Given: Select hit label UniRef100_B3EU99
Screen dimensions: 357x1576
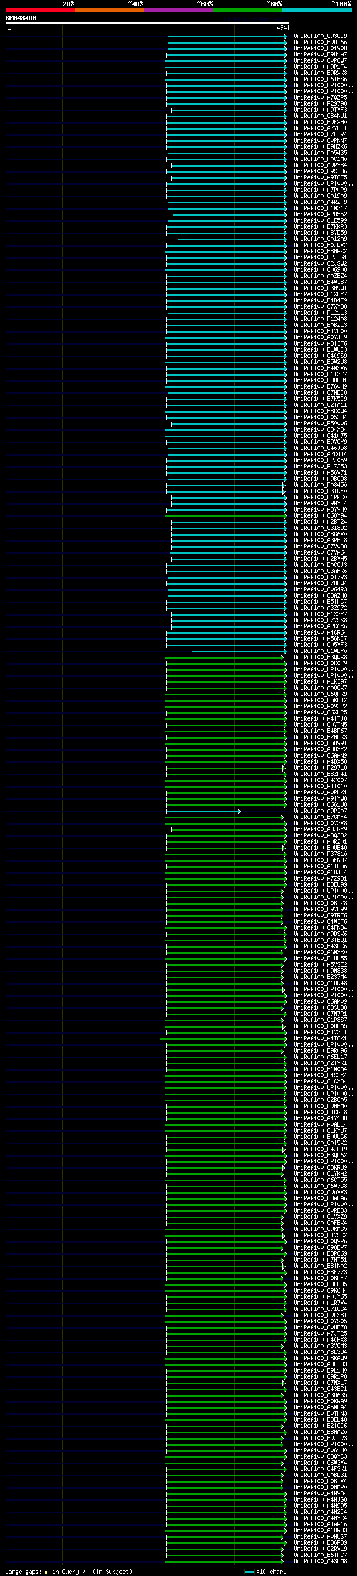Looking at the screenshot, I should (320, 885).
